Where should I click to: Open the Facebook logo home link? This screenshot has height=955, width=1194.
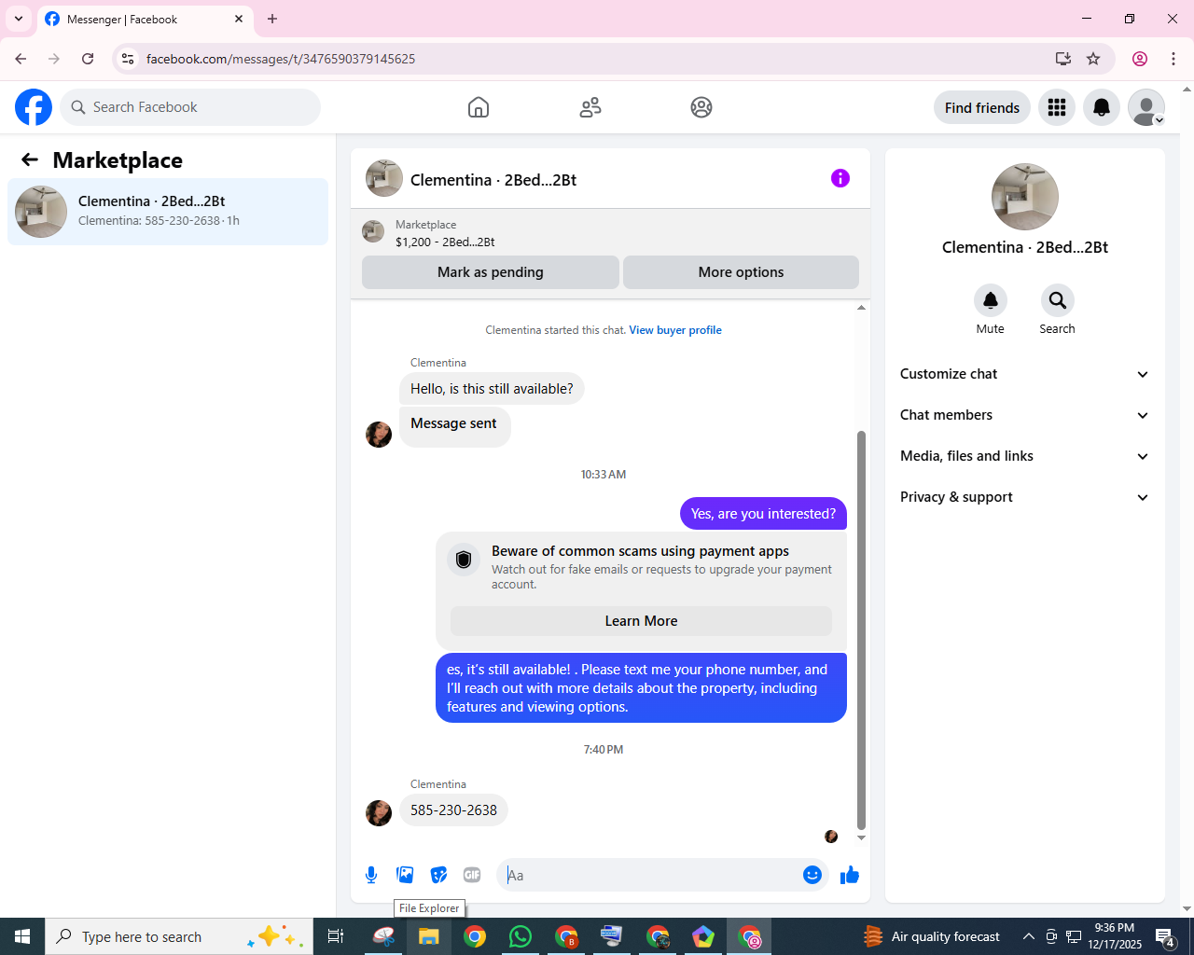coord(34,107)
